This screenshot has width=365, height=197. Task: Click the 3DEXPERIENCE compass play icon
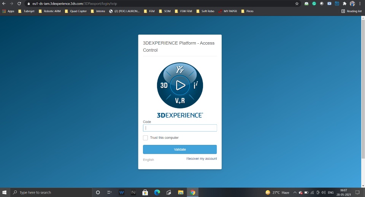point(180,85)
